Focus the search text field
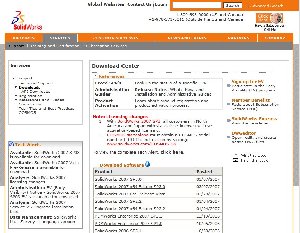The width and height of the screenshot is (300, 233). [x=197, y=5]
